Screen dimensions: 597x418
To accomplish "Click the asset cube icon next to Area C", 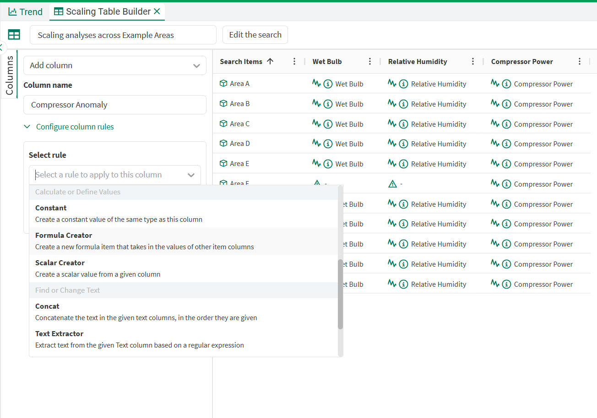I will (223, 123).
